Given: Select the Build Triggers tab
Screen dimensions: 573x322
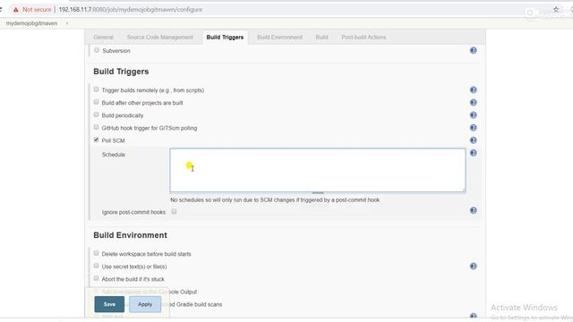Looking at the screenshot, I should tap(225, 38).
